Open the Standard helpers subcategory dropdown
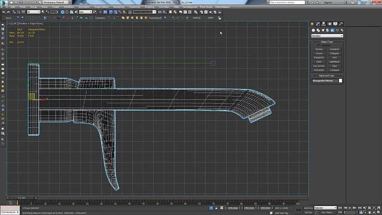 point(327,36)
